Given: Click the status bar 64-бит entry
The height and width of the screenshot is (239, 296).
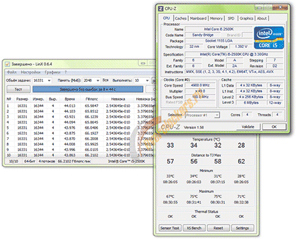Looking at the screenshot, I should [x=30, y=162].
